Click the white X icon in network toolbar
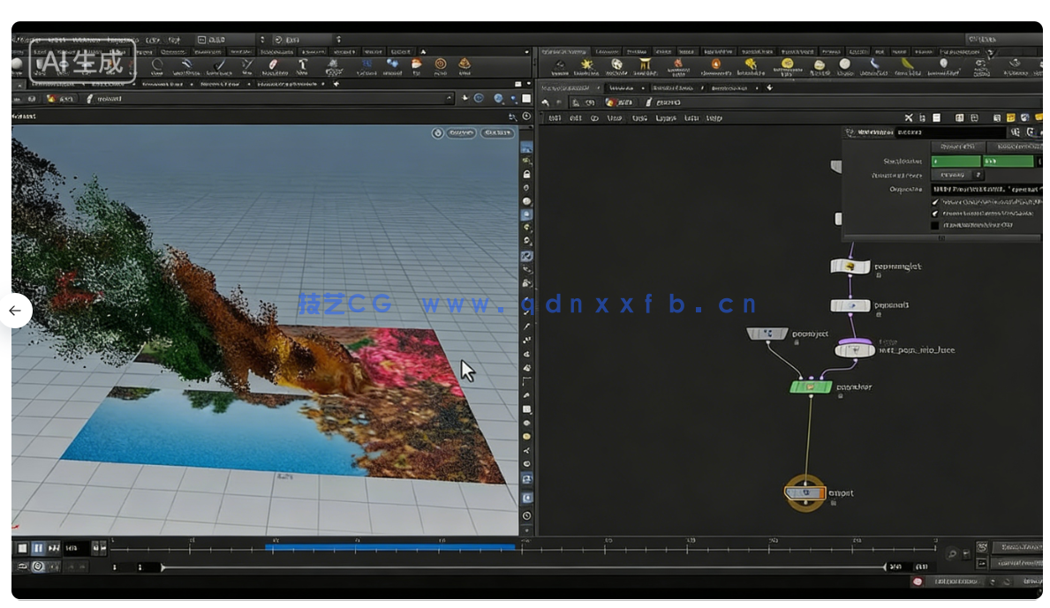Image resolution: width=1050 pixels, height=608 pixels. [x=908, y=117]
